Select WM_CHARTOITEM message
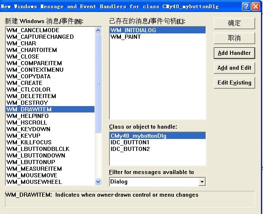This screenshot has height=214, width=263. pos(50,50)
